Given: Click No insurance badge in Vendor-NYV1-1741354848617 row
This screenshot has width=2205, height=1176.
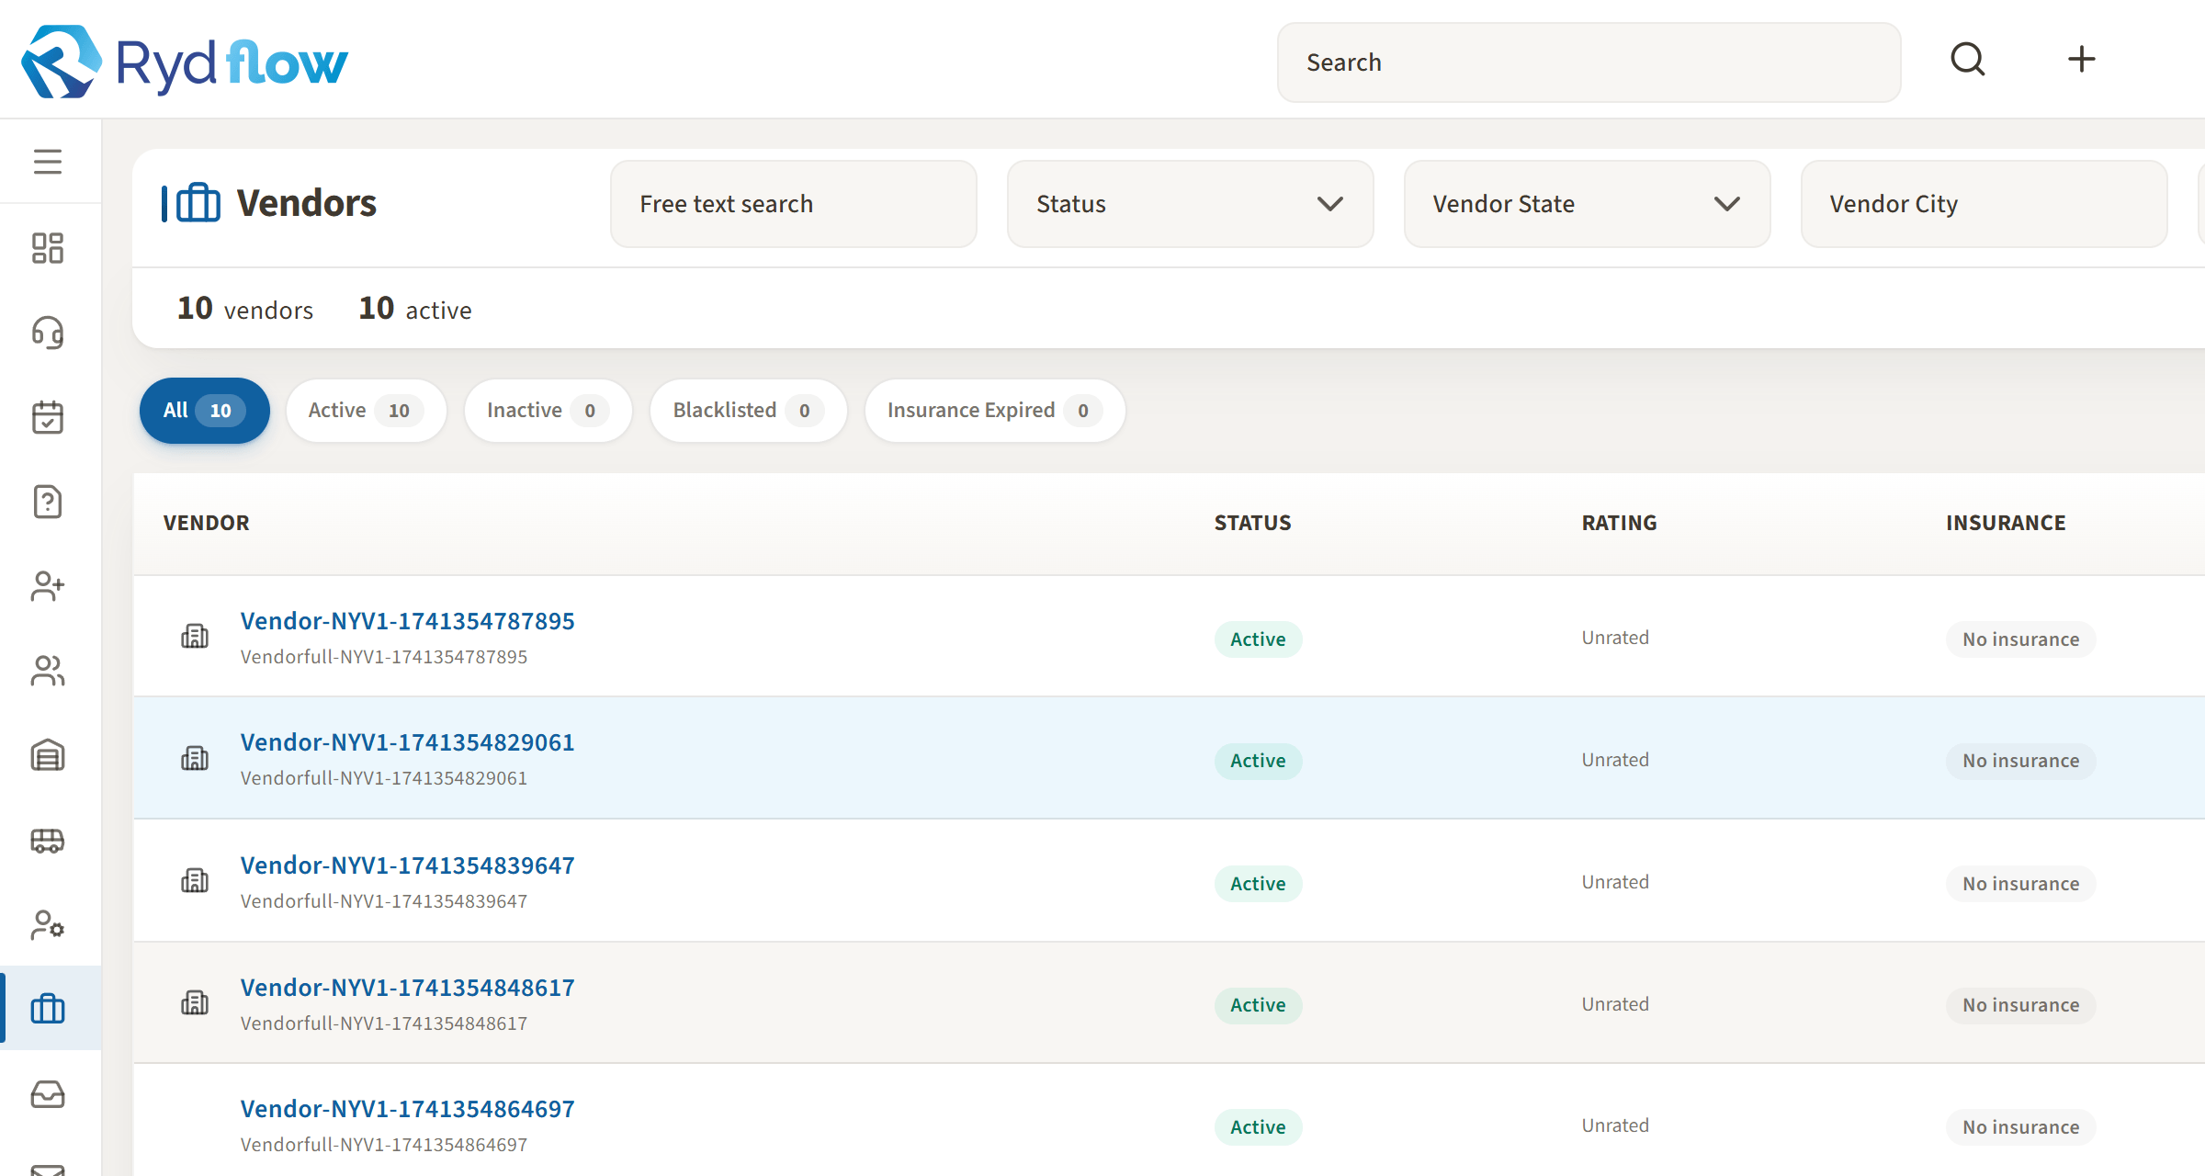Looking at the screenshot, I should pyautogui.click(x=2020, y=1005).
